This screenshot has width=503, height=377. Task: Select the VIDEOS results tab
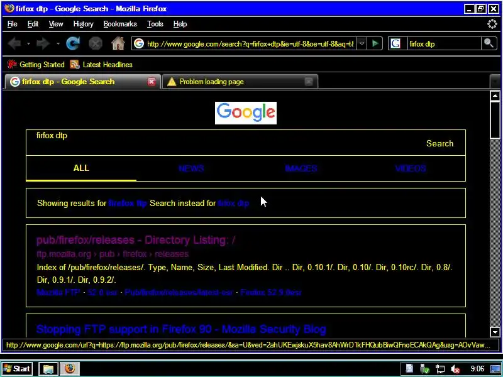pos(411,168)
